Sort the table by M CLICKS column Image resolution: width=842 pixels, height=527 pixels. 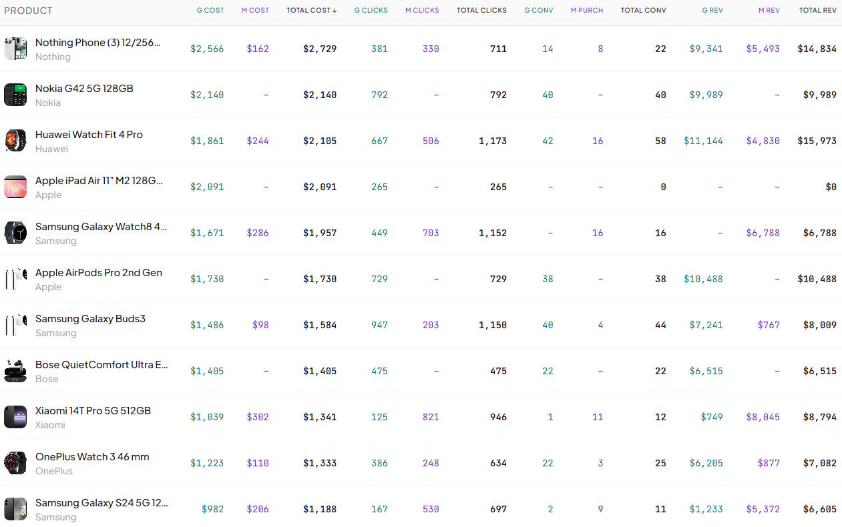[x=422, y=10]
